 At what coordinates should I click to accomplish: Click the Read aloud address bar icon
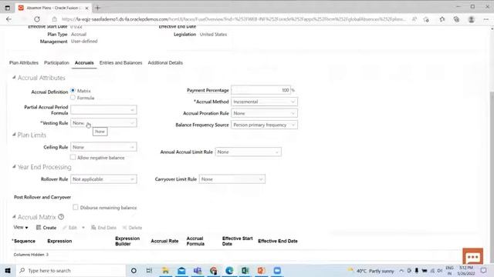(x=414, y=19)
